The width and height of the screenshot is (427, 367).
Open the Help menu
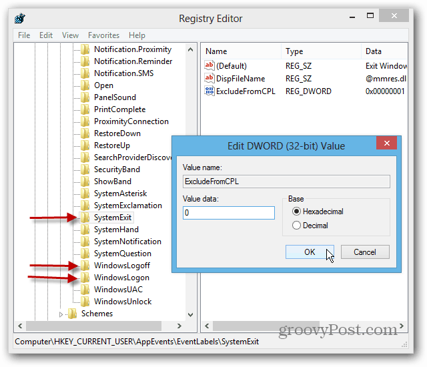coord(137,35)
